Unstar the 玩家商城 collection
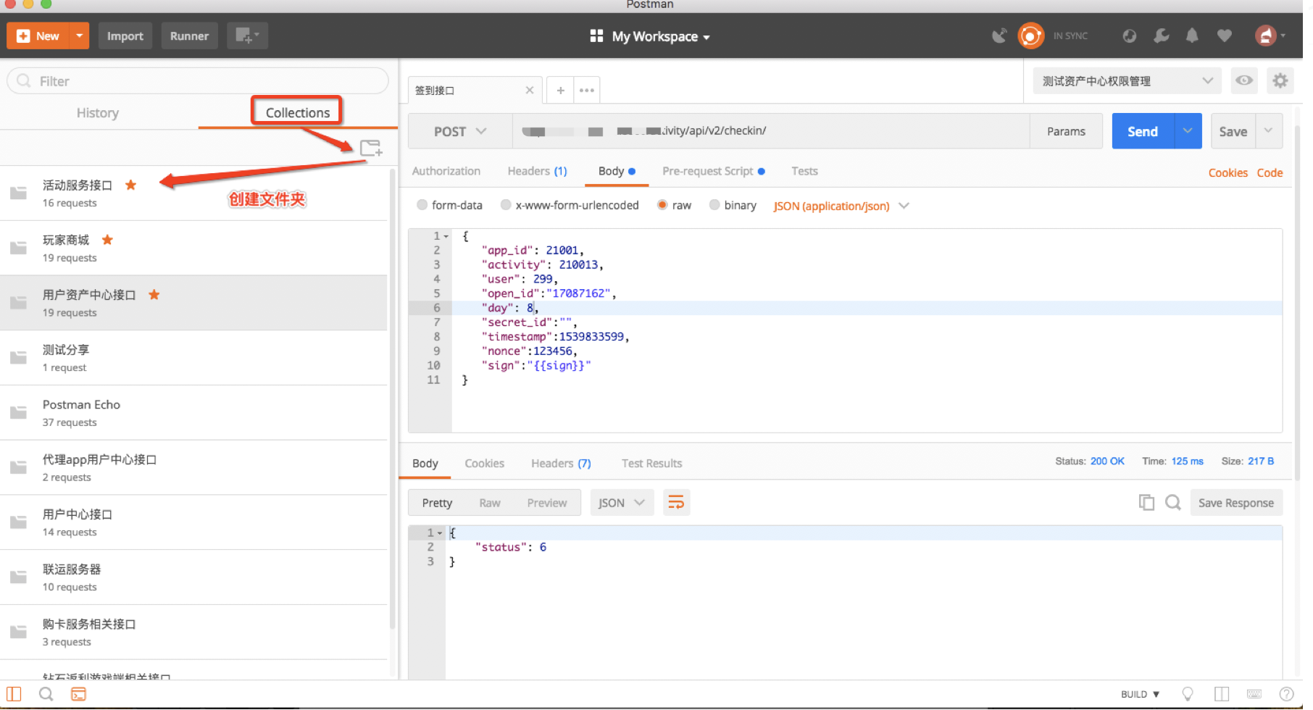This screenshot has width=1313, height=710. coord(107,240)
